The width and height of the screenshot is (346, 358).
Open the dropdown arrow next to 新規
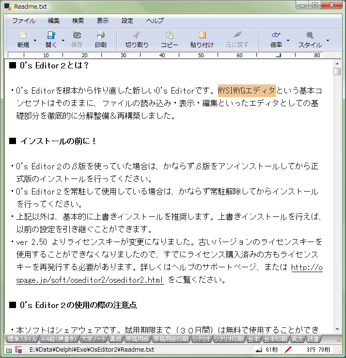pyautogui.click(x=35, y=40)
